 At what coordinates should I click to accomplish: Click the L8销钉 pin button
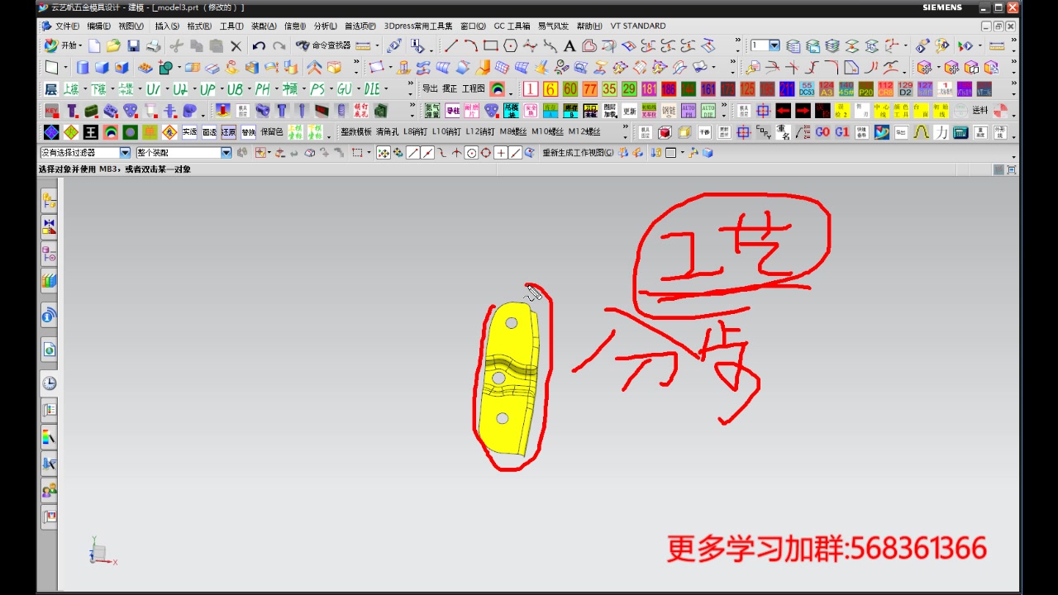pyautogui.click(x=414, y=132)
